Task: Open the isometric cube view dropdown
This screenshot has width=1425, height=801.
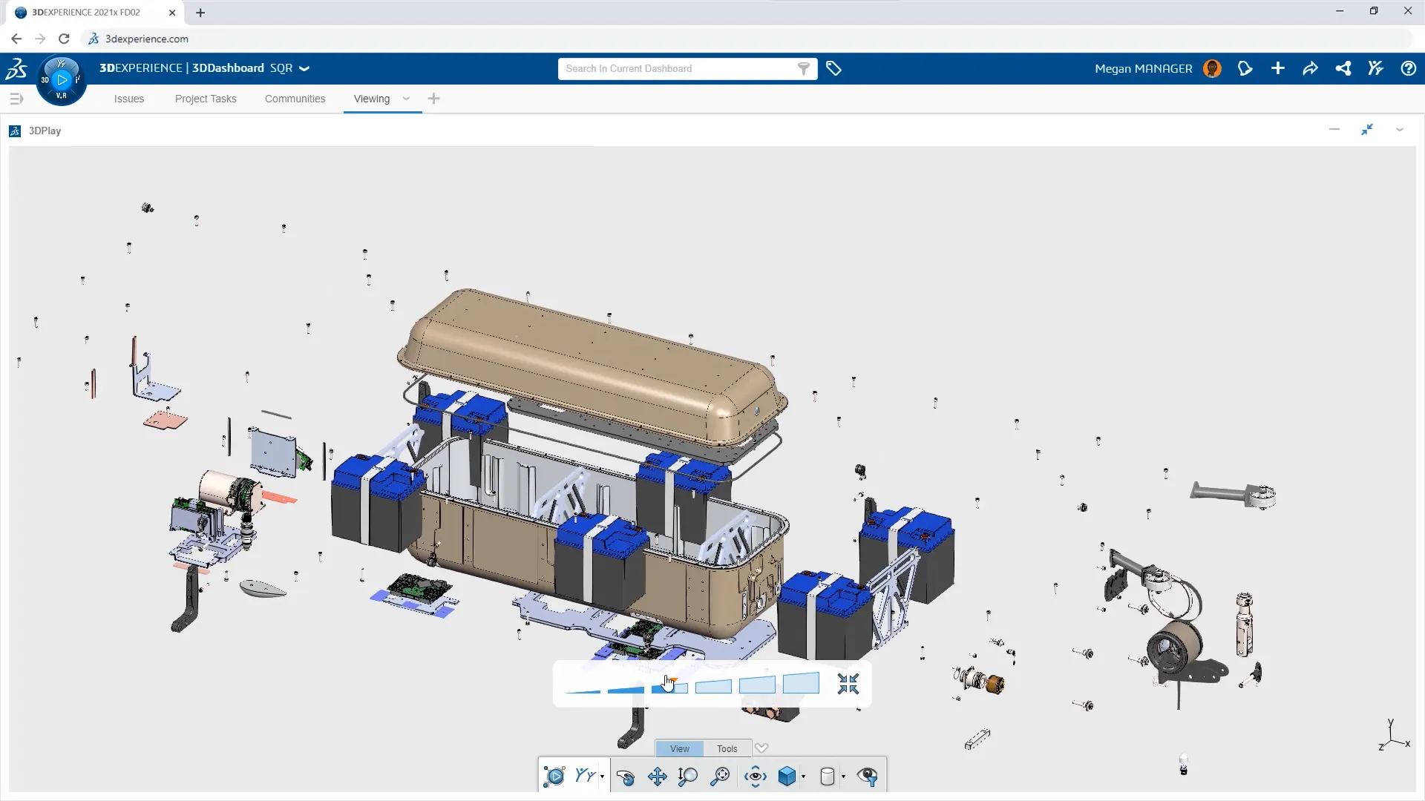Action: (804, 777)
